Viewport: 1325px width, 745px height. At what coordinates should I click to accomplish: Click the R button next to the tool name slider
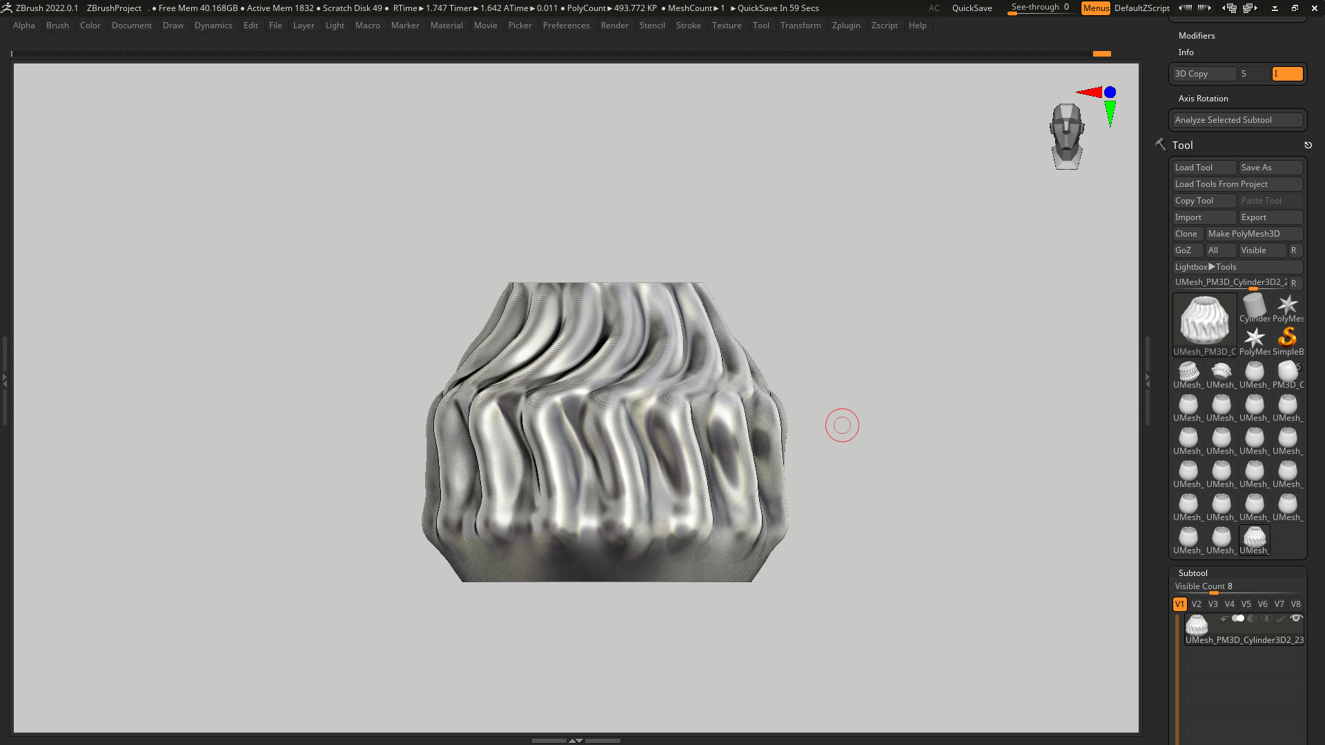pos(1295,284)
